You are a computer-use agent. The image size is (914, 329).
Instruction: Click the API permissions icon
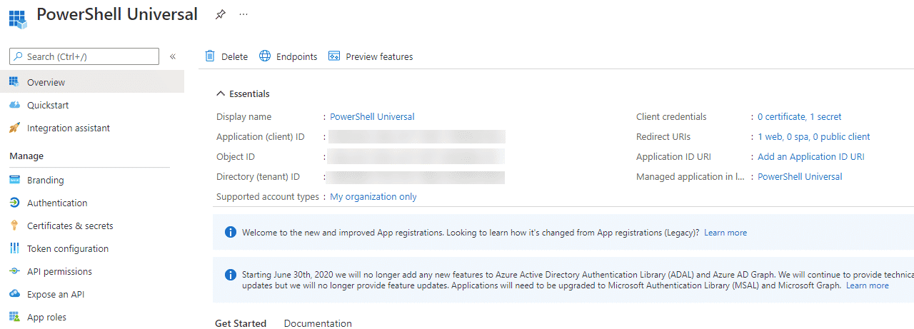(14, 271)
